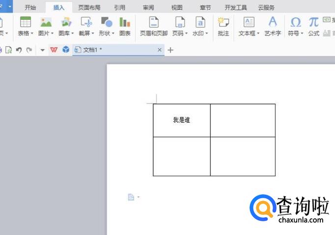Click the 图库 gallery icon
335x235 pixels.
66,22
